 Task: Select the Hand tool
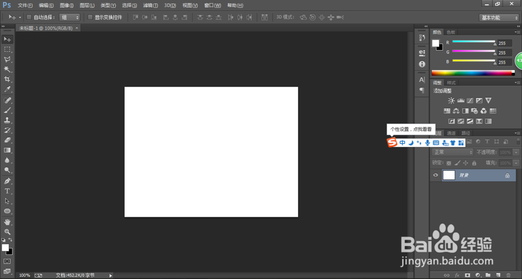7,222
